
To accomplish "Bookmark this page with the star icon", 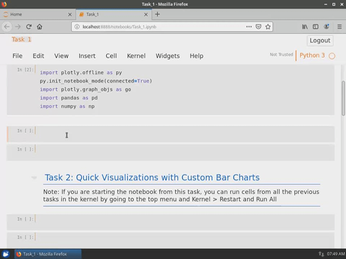I will (x=268, y=27).
